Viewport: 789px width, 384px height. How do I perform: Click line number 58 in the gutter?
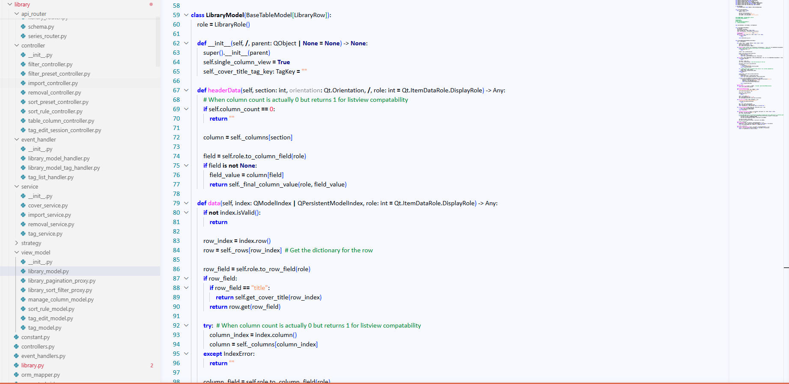pyautogui.click(x=176, y=6)
